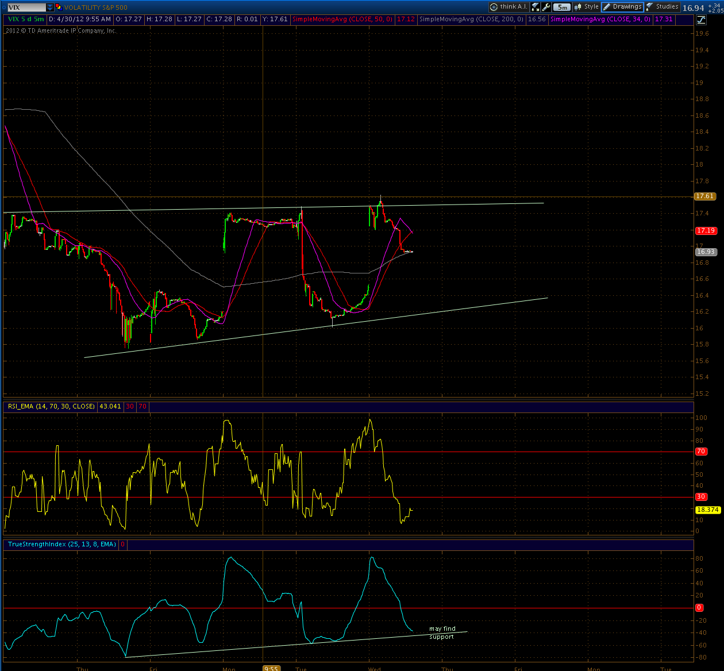Click the SimpleMovingAvg (CLOSE, 200, 0) label

[x=472, y=19]
